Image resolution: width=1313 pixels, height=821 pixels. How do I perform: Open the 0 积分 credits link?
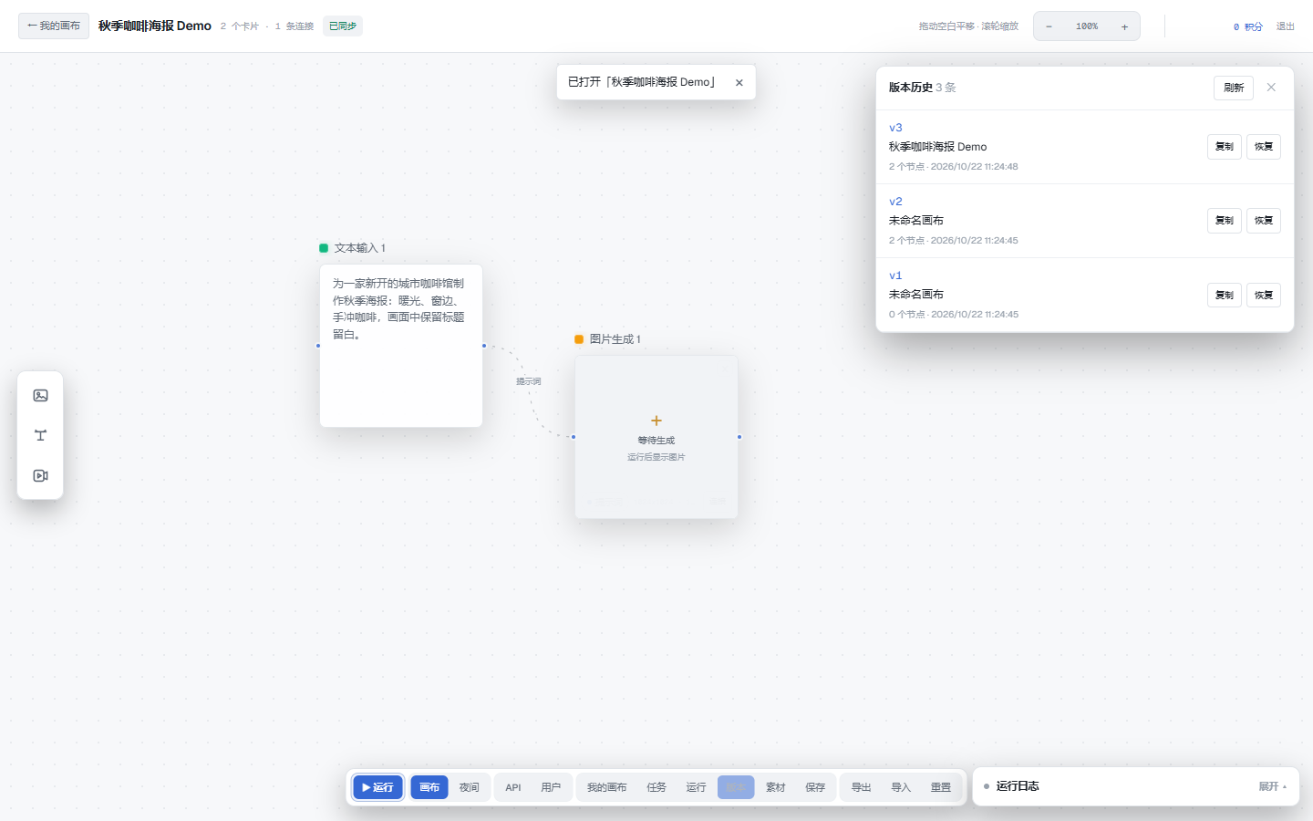1248,26
